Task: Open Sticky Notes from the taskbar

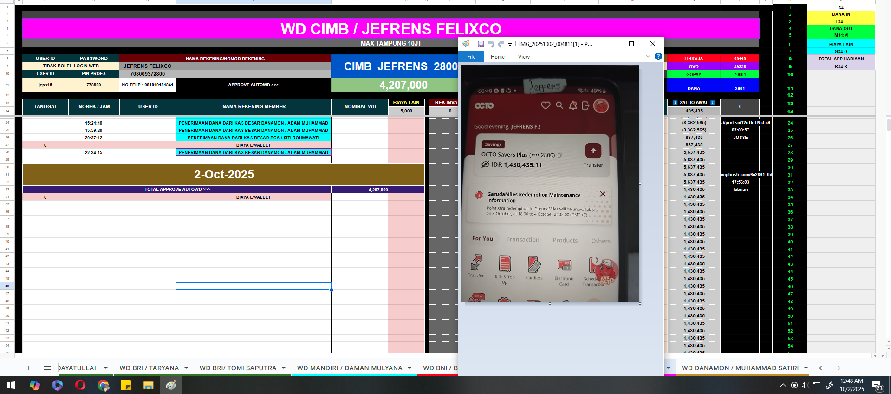Action: coord(125,385)
